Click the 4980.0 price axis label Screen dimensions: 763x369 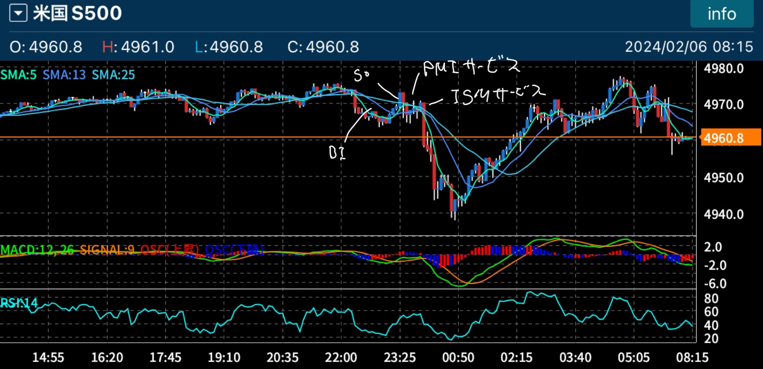tap(724, 69)
